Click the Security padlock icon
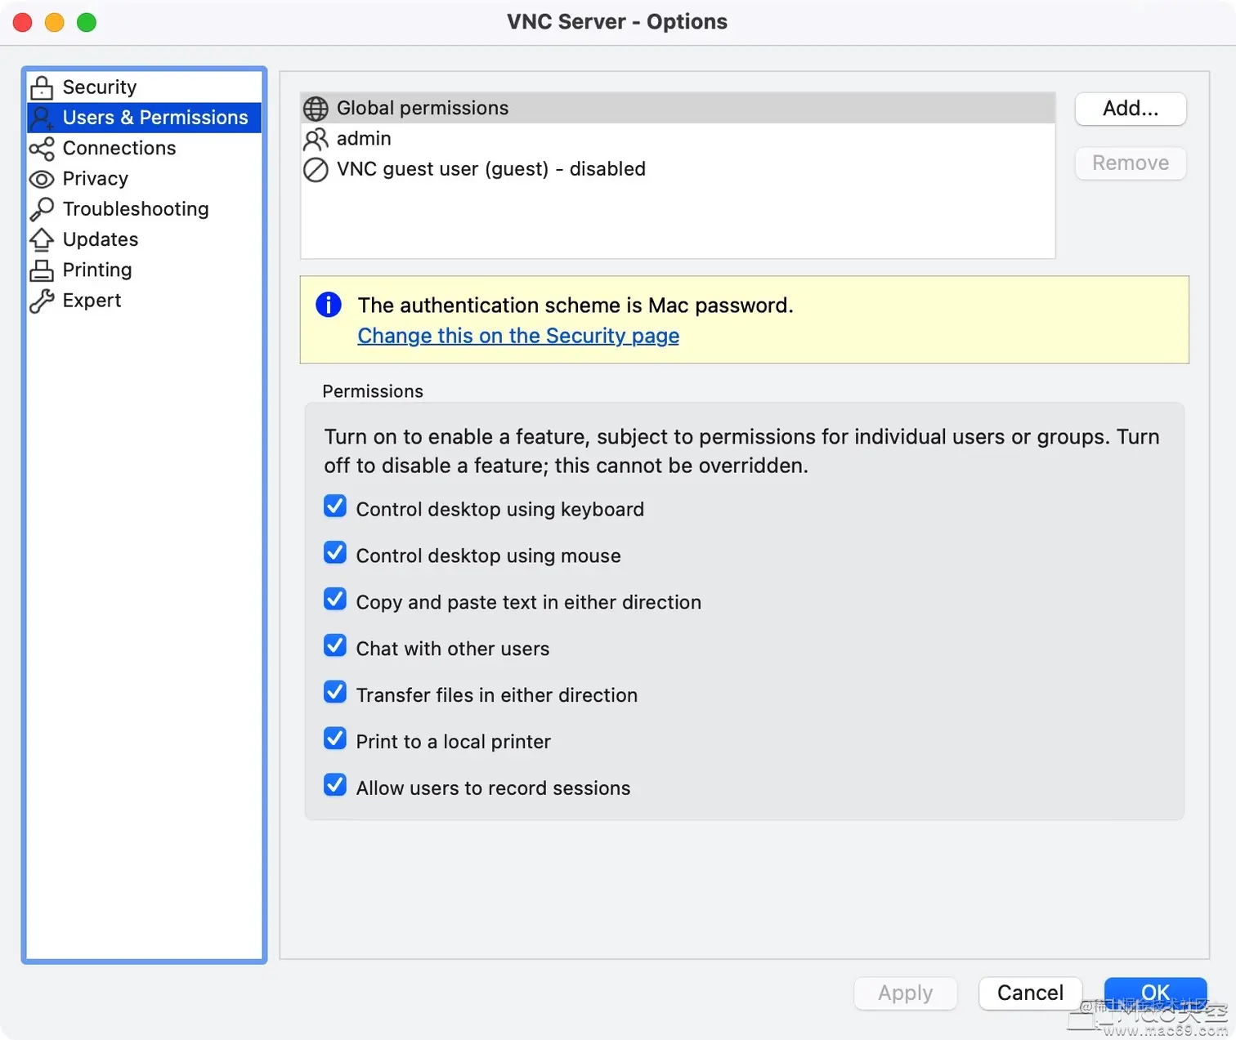1236x1040 pixels. (x=42, y=87)
